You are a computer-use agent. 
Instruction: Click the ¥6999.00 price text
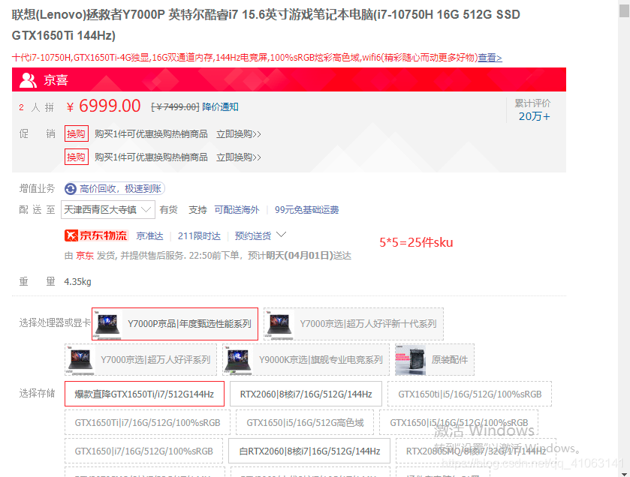click(x=104, y=106)
